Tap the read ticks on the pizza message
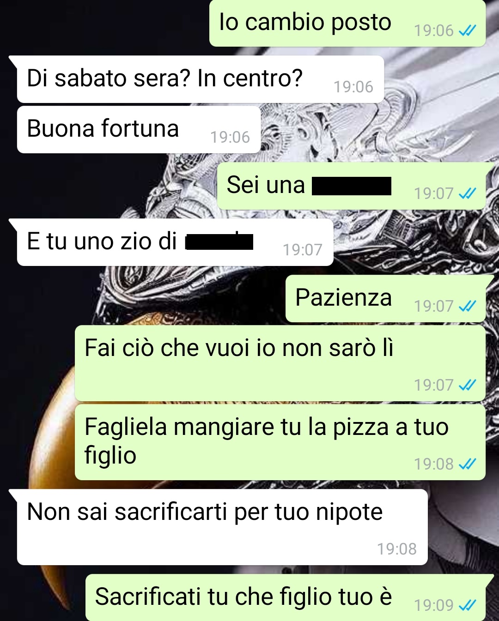This screenshot has height=621, width=499. click(x=467, y=464)
